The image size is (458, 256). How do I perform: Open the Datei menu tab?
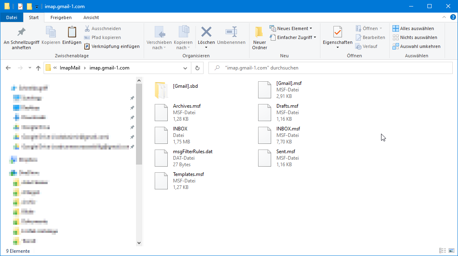[12, 17]
